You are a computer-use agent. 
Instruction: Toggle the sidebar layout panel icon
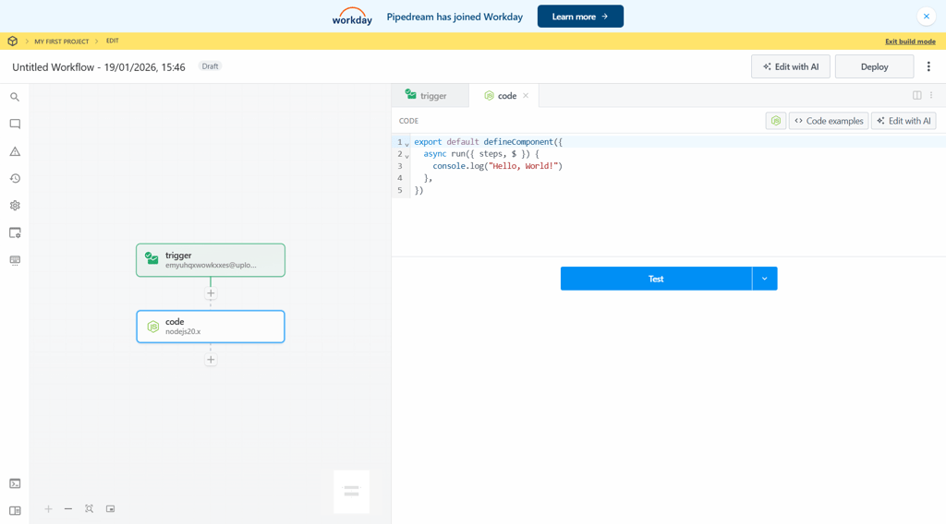point(15,511)
